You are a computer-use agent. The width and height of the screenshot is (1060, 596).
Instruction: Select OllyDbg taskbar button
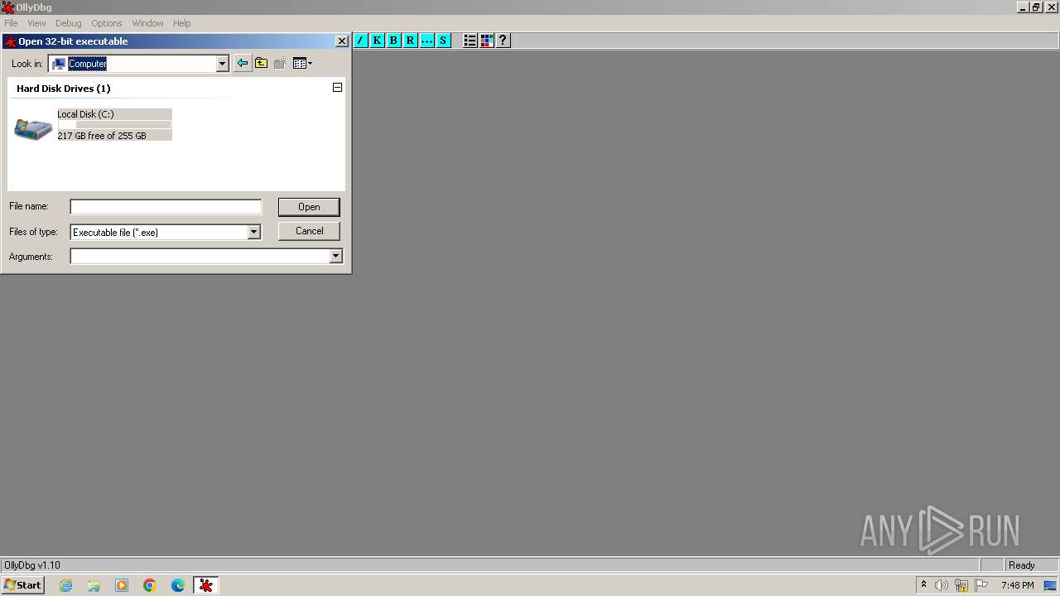[x=206, y=585]
